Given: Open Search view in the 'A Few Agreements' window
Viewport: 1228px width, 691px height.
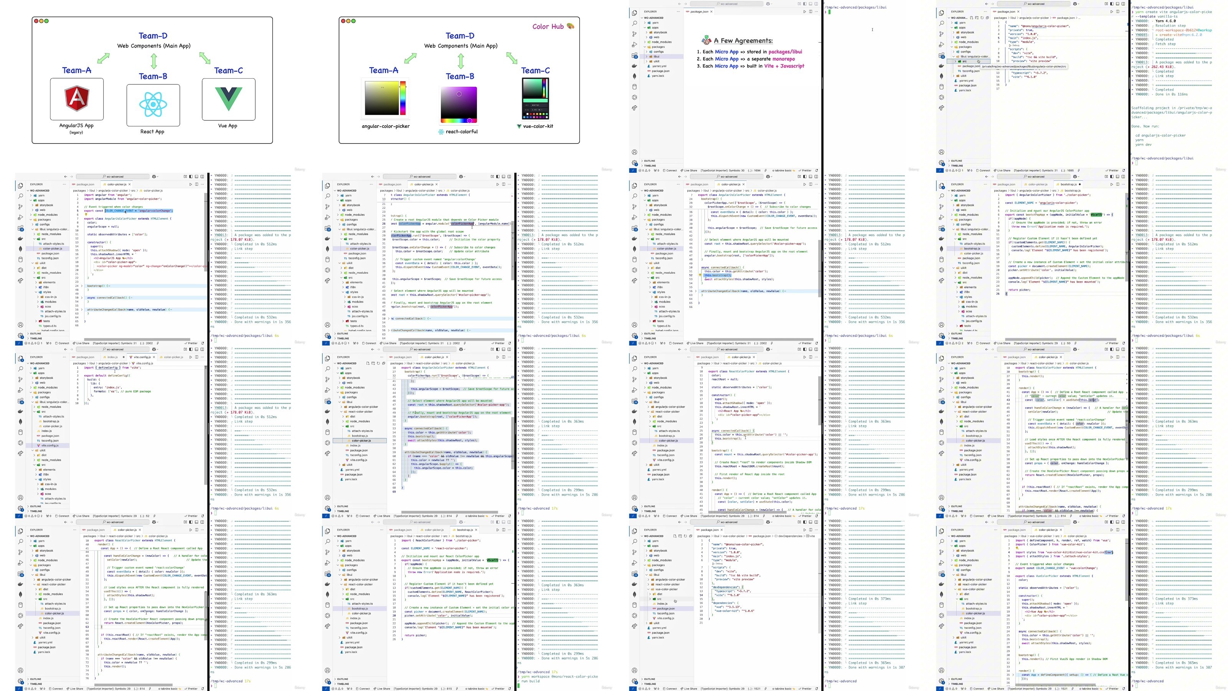Looking at the screenshot, I should tap(634, 23).
